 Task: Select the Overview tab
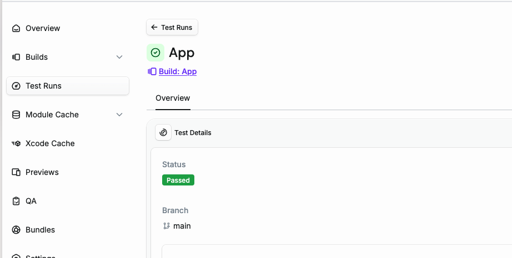[173, 98]
